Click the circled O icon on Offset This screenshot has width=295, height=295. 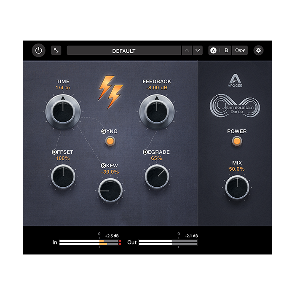coord(54,152)
